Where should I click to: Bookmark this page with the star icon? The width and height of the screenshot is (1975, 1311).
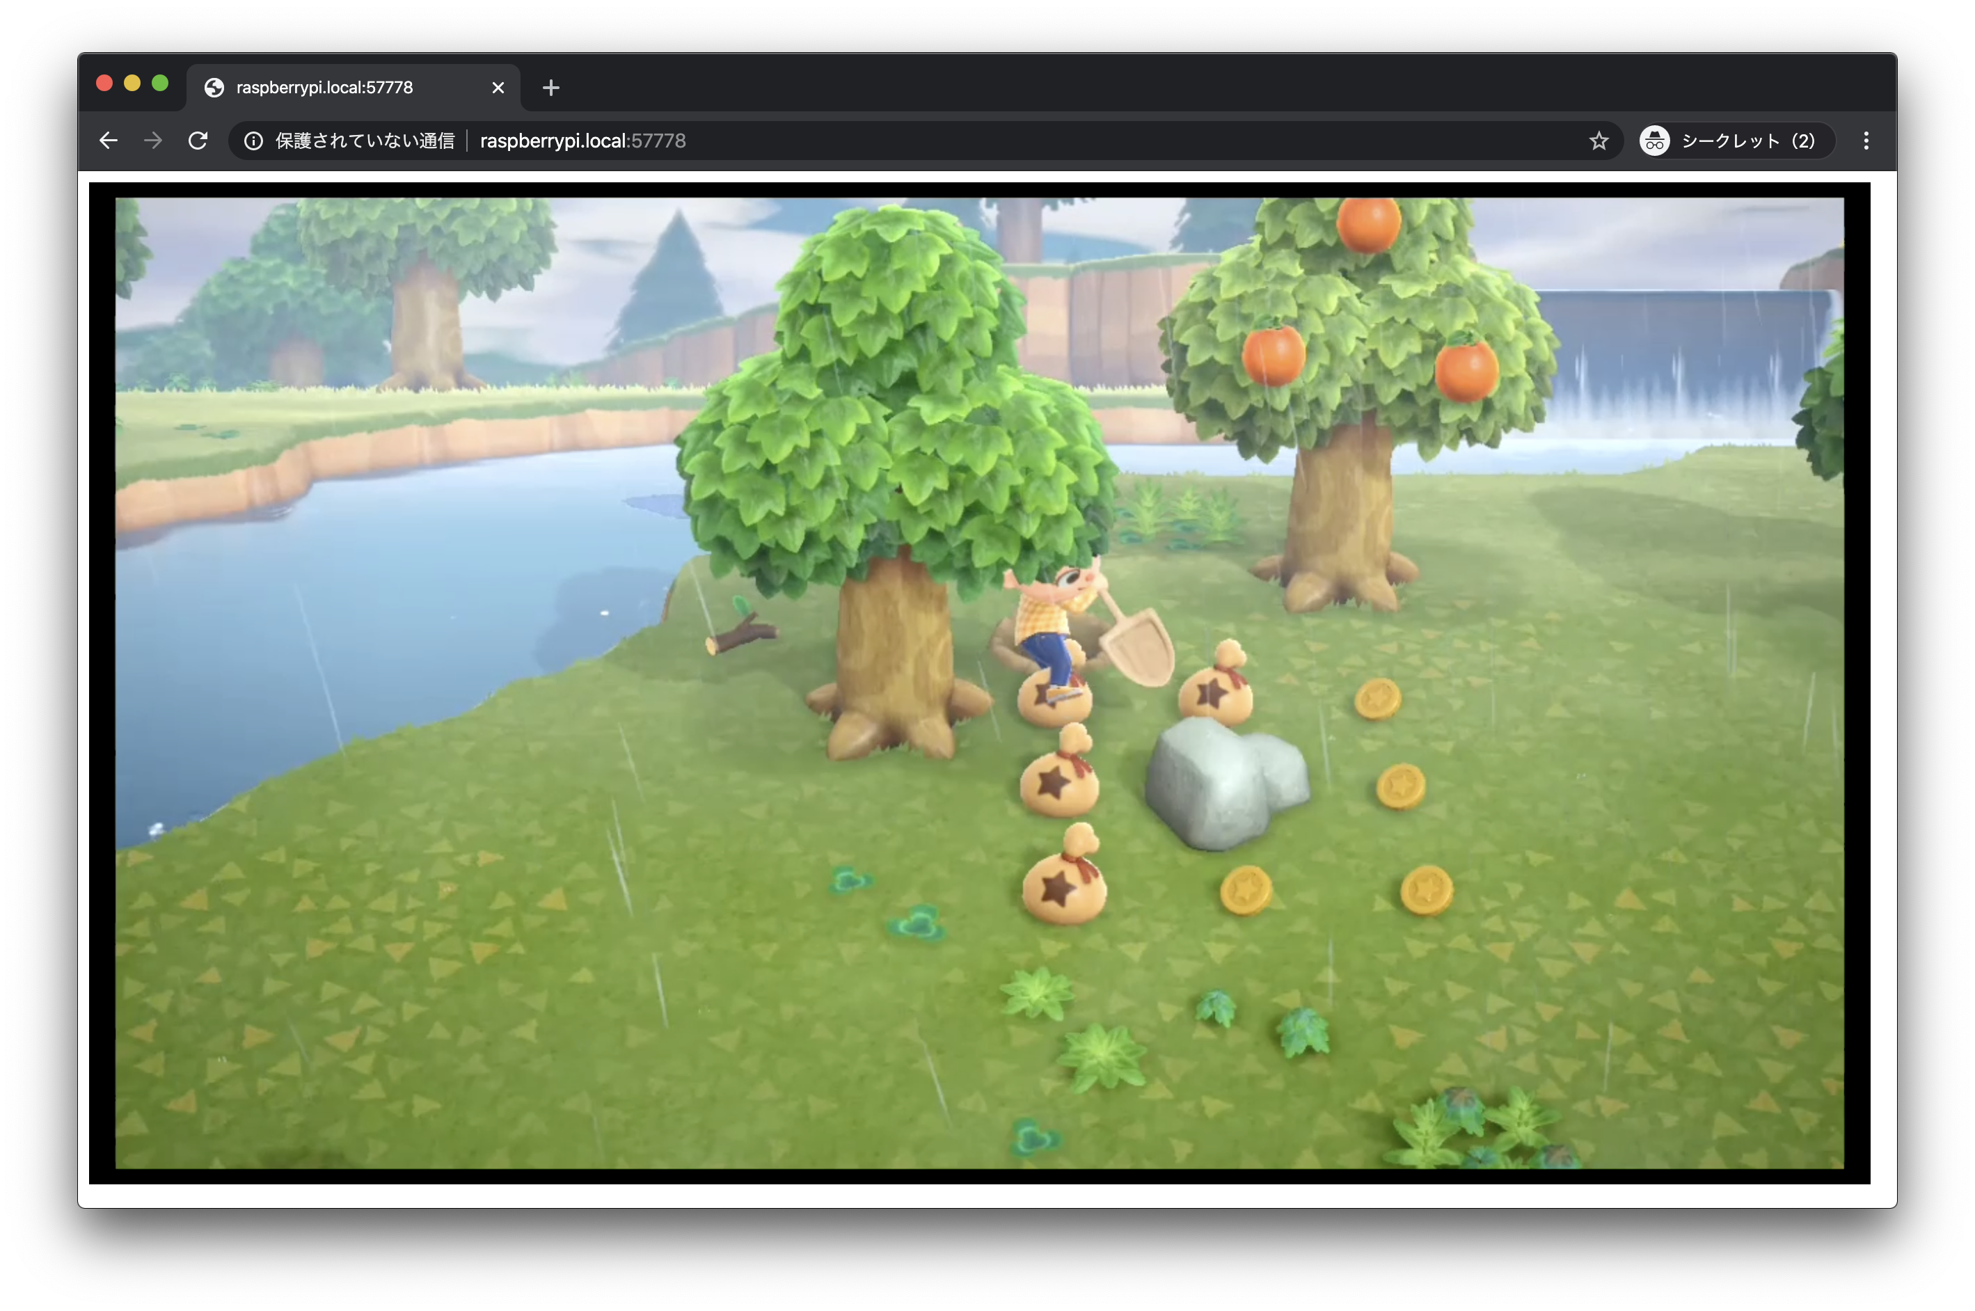point(1598,141)
